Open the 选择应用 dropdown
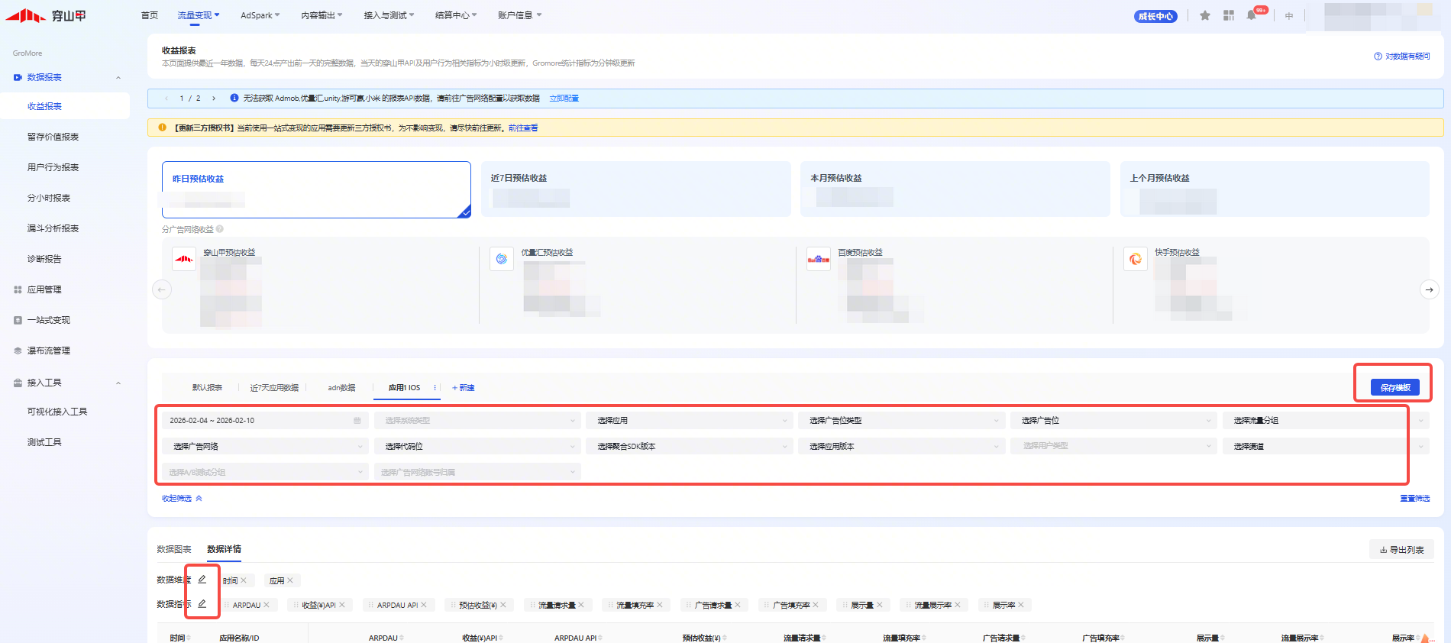This screenshot has width=1451, height=643. (x=692, y=421)
